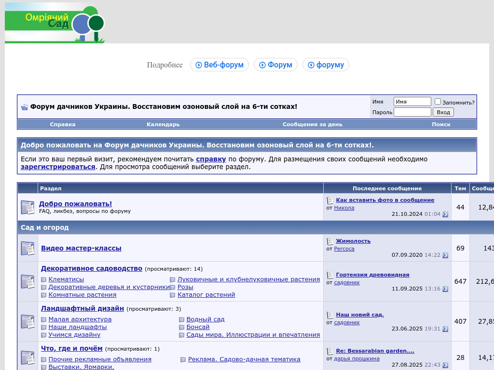This screenshot has height=370, width=494.
Task: Open the Декоративное садоводство forum
Action: coord(91,268)
